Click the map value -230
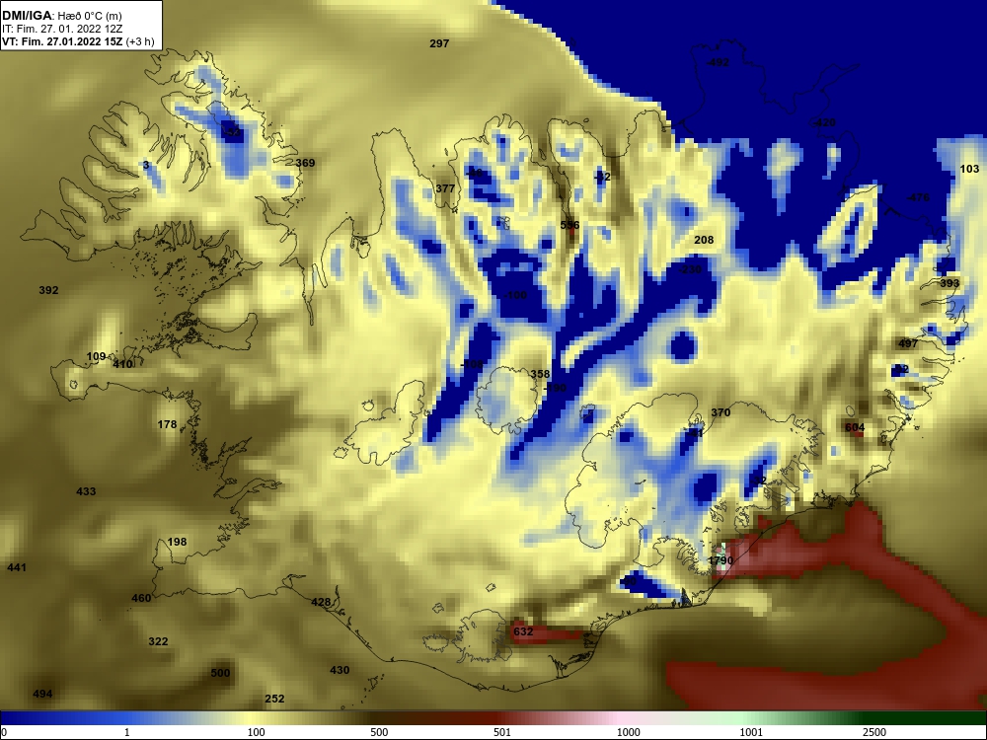The height and width of the screenshot is (740, 987). coord(689,269)
